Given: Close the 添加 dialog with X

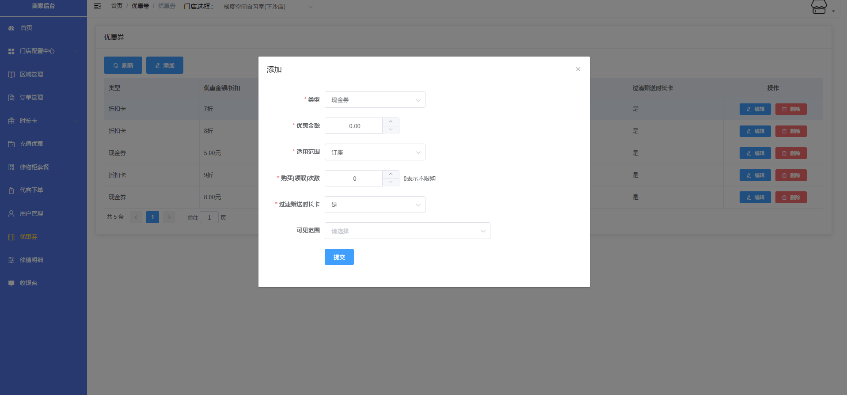Looking at the screenshot, I should click(x=578, y=69).
